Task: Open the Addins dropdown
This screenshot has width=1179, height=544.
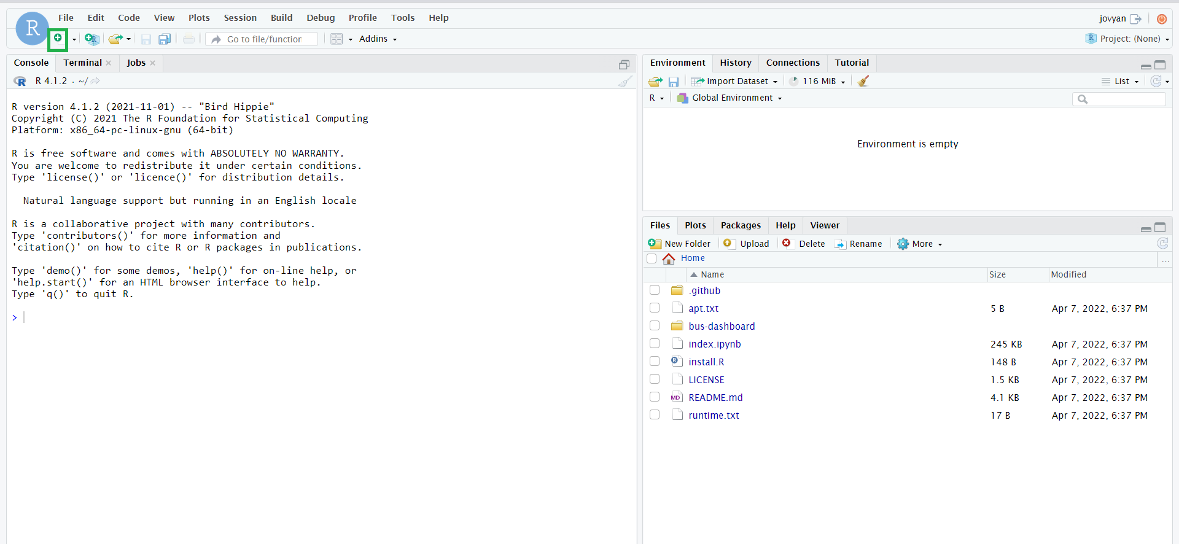Action: coord(378,39)
